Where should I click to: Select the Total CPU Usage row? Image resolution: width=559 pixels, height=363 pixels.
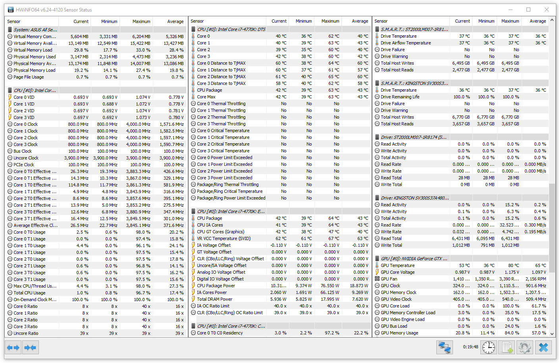(x=29, y=293)
